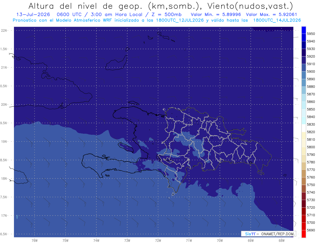316x244 pixels.
Task: Click the '22N' latitude label
Action: 4,31
